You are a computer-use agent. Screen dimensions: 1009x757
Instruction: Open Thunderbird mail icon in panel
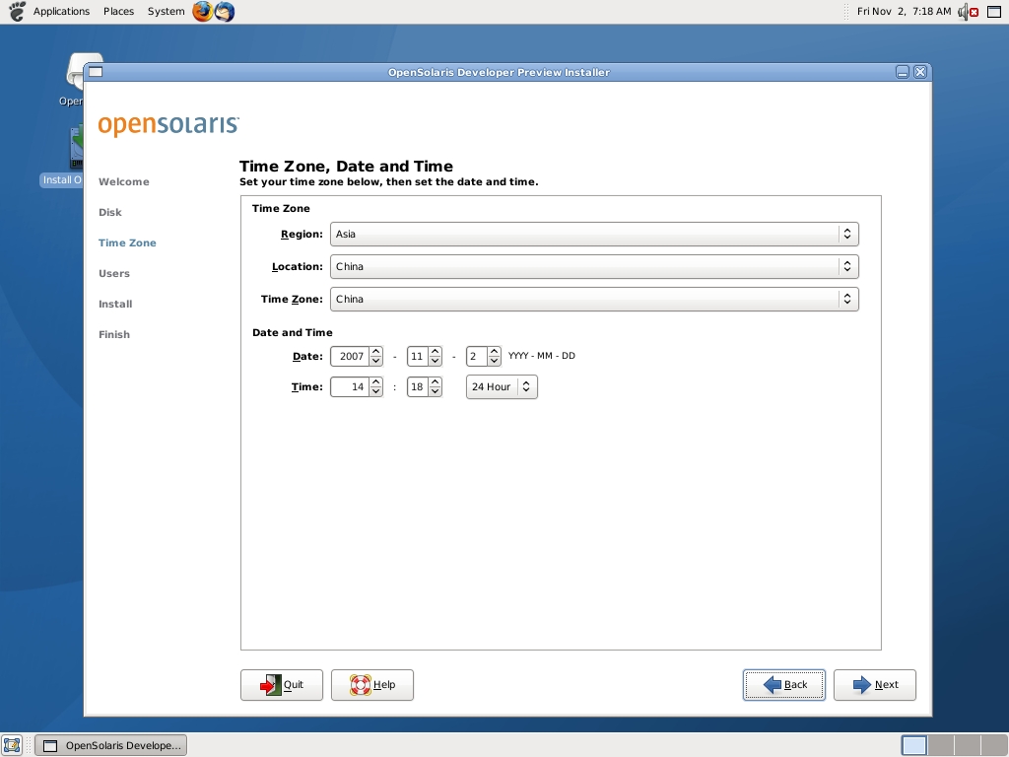(x=225, y=12)
